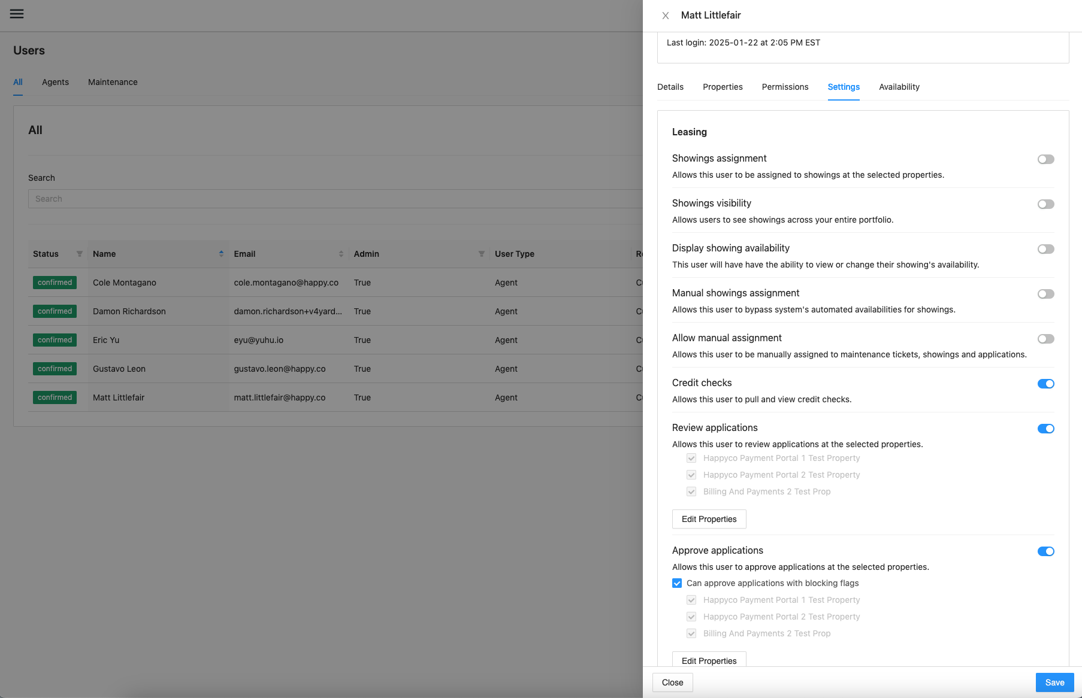
Task: Sort users by Name column arrows
Action: (x=221, y=254)
